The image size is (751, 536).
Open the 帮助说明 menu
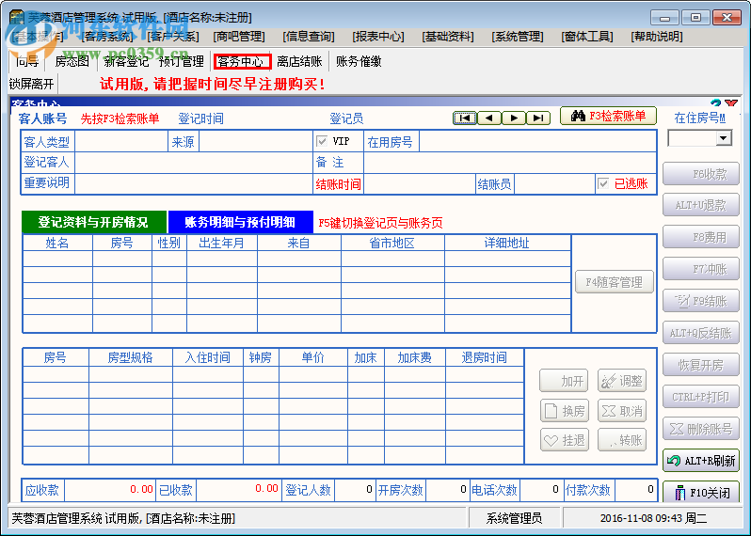[x=657, y=37]
